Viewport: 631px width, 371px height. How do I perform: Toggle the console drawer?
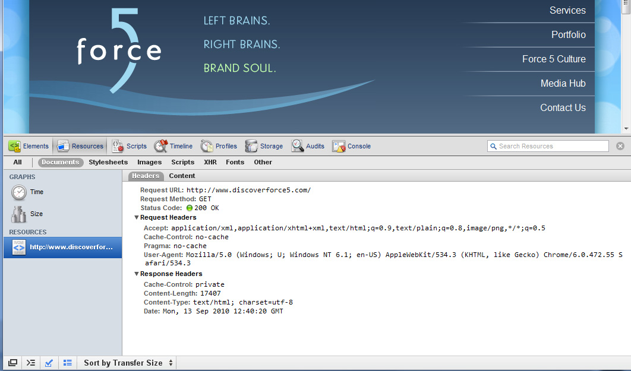31,363
